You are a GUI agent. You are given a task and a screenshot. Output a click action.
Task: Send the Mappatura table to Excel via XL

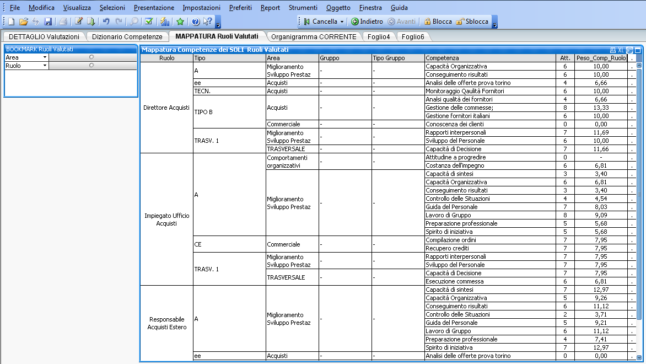click(621, 50)
